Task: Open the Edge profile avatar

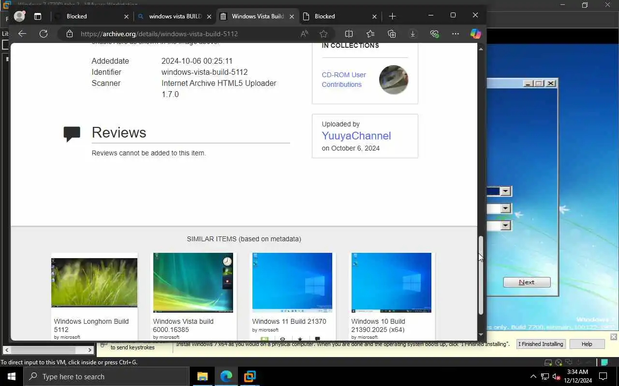Action: [19, 16]
